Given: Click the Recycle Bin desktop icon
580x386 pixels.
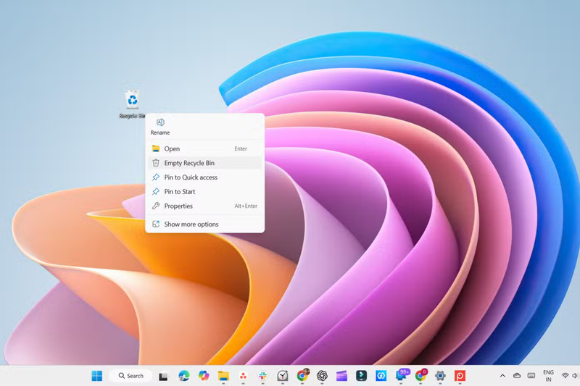Looking at the screenshot, I should (x=132, y=103).
